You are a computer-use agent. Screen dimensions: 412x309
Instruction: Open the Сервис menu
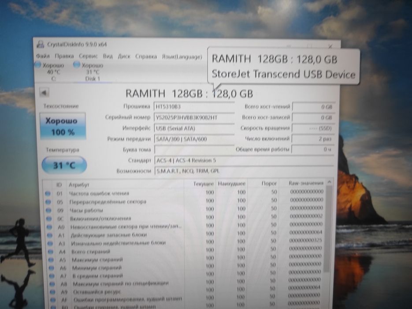[88, 56]
